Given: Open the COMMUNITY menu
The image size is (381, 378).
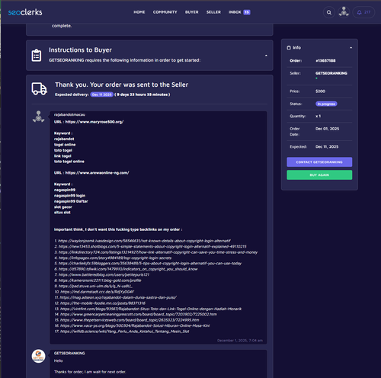Looking at the screenshot, I should 165,12.
